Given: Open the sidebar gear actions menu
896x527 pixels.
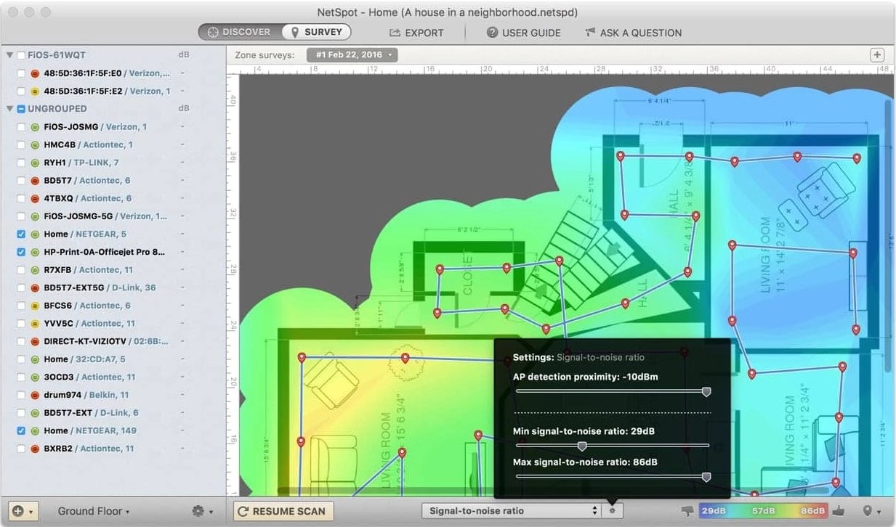Looking at the screenshot, I should point(201,511).
